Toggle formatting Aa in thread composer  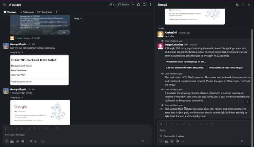(166, 141)
